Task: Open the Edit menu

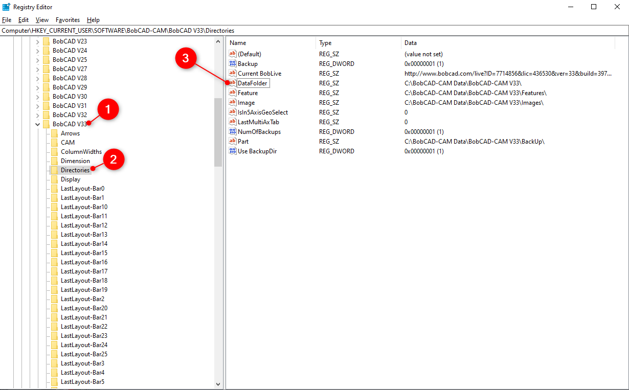Action: (x=24, y=20)
